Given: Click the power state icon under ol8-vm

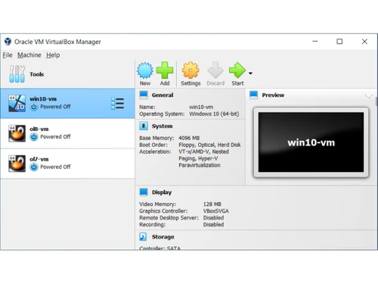Looking at the screenshot, I should [34, 137].
